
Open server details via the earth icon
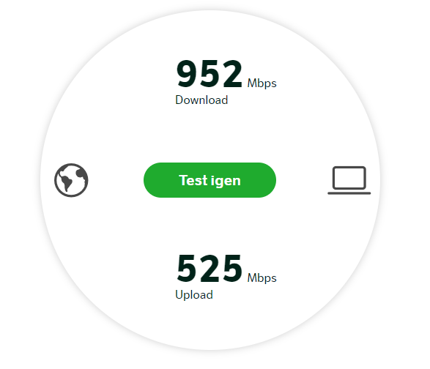[x=71, y=180]
